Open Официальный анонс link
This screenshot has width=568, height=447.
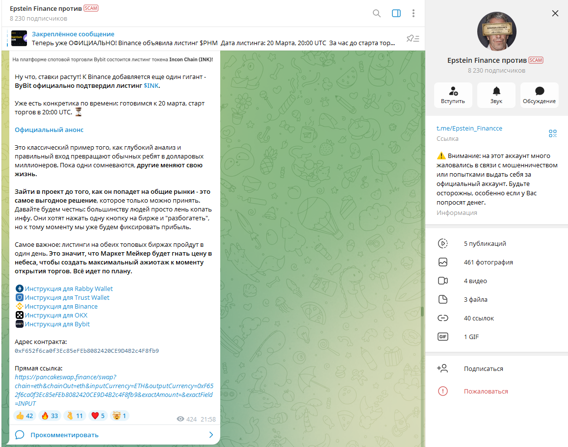click(x=49, y=130)
